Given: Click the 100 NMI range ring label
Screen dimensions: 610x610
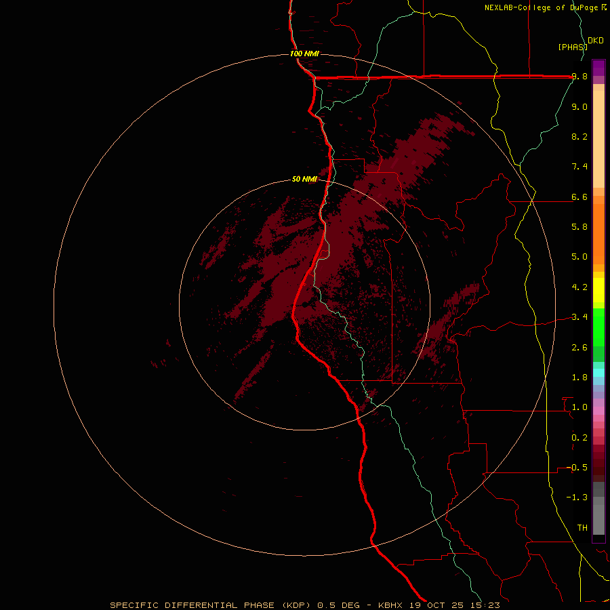Looking at the screenshot, I should click(x=304, y=54).
